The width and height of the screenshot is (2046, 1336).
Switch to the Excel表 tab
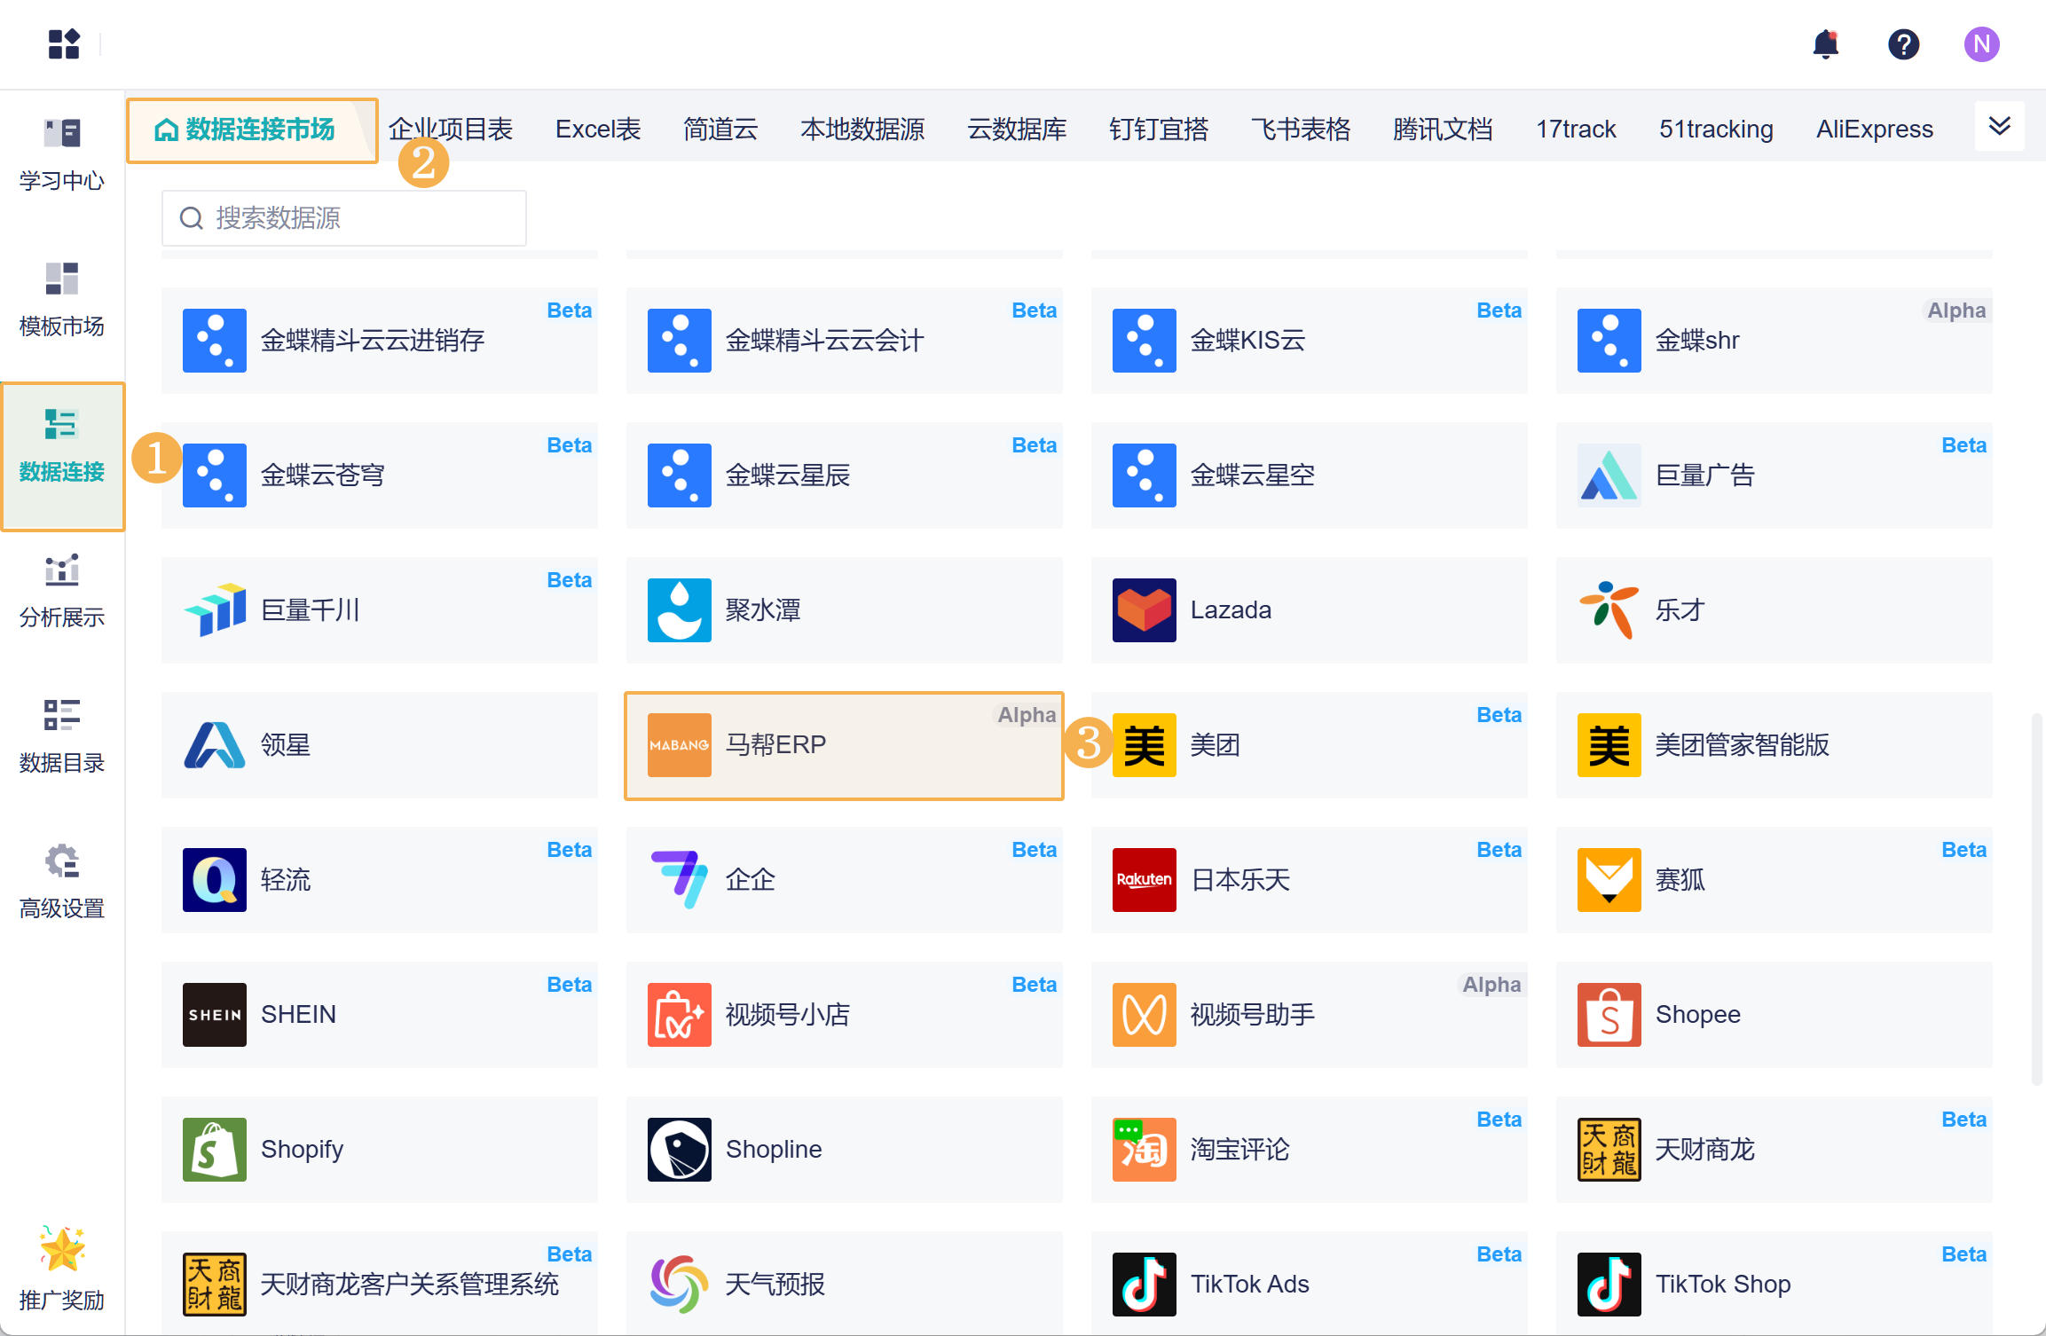pyautogui.click(x=598, y=130)
